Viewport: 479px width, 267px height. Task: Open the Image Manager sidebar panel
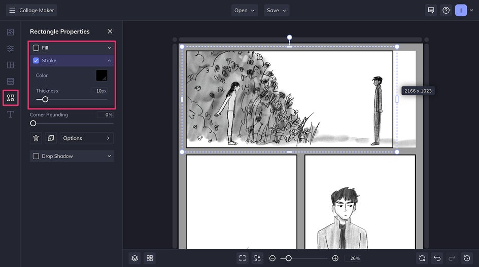(x=10, y=32)
